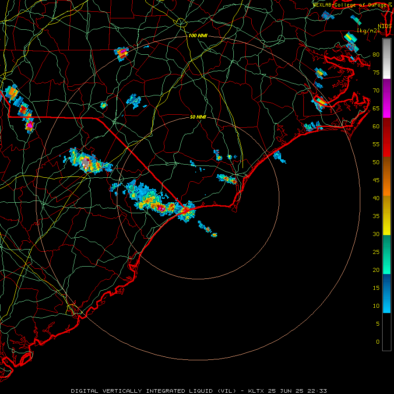Click the 30 value on the color scale

click(x=376, y=234)
